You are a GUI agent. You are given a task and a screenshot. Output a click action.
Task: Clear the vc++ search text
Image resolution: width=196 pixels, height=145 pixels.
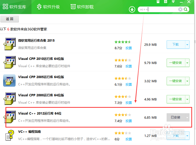pos(180,9)
